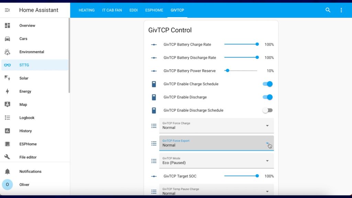Open the ESPHOME tab
Image resolution: width=352 pixels, height=198 pixels.
pos(154,10)
